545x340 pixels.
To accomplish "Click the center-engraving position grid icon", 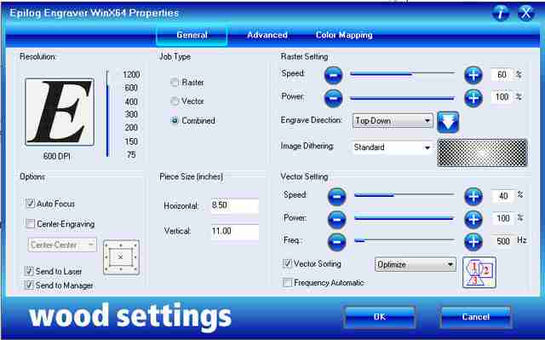I will [121, 257].
